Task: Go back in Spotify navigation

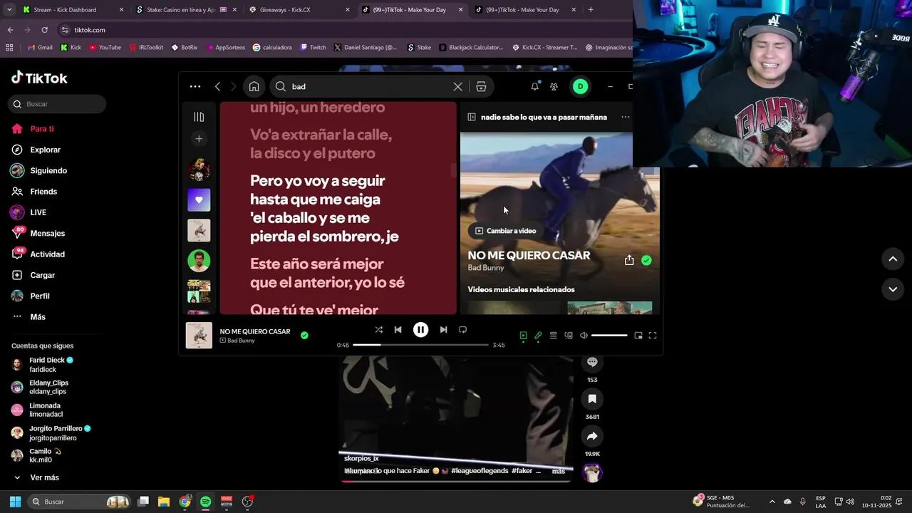Action: pyautogui.click(x=217, y=87)
